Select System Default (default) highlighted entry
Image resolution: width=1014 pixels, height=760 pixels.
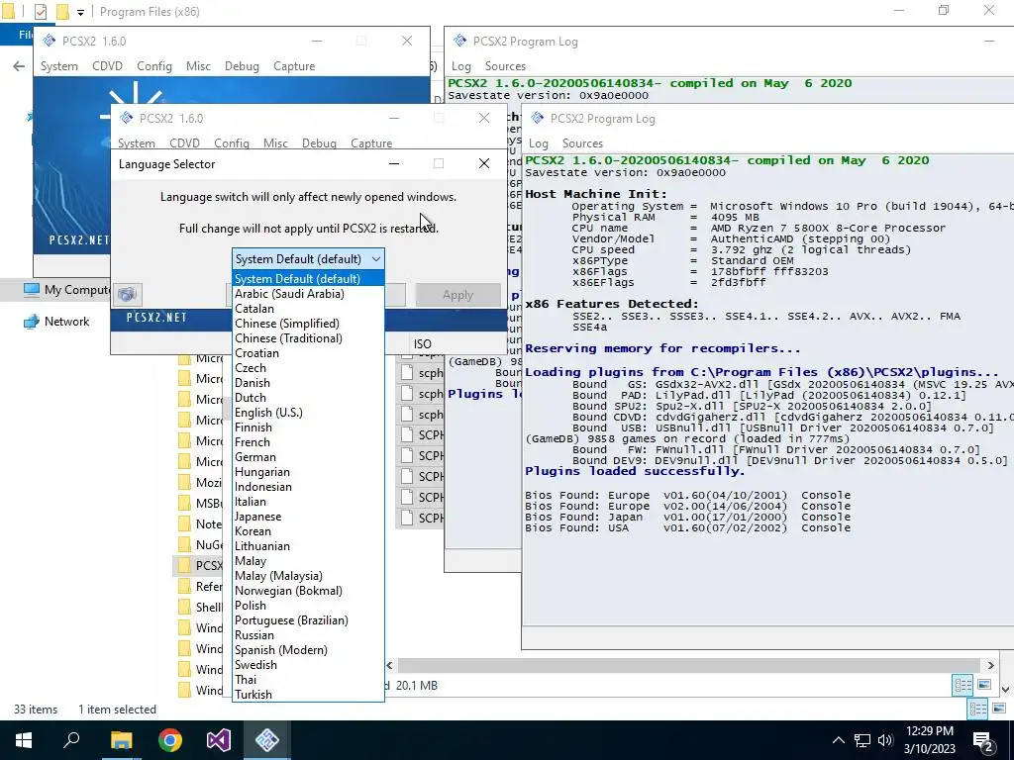[309, 278]
